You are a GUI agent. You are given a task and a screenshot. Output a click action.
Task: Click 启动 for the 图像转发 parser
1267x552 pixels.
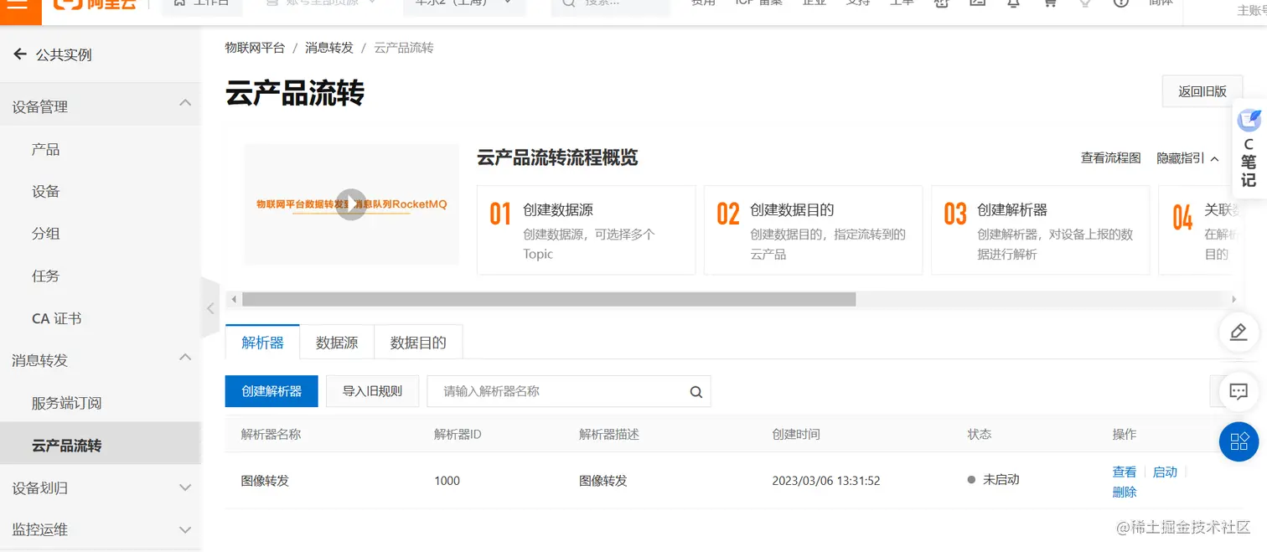tap(1165, 472)
